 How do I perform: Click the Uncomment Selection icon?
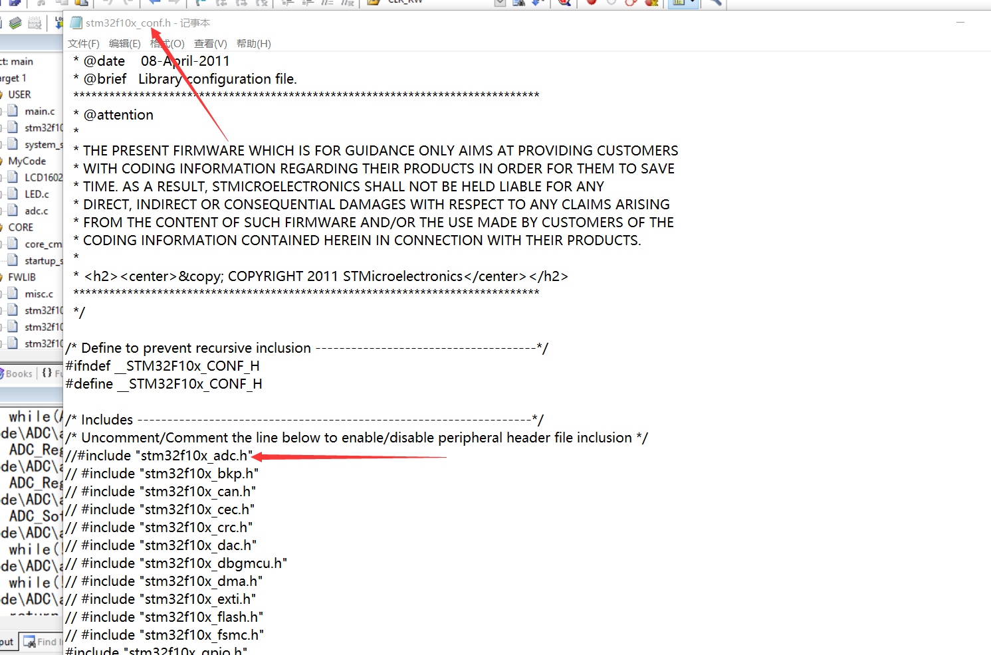(347, 4)
